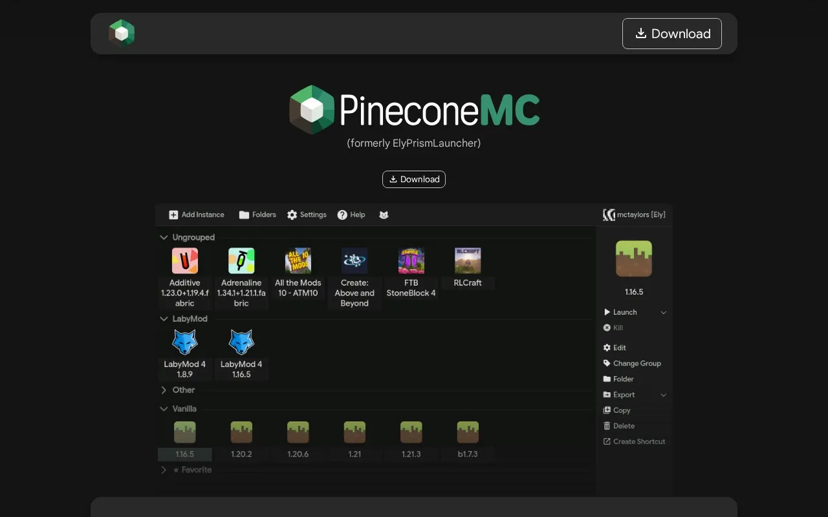Viewport: 828px width, 517px height.
Task: Select All the Mods 10 instance icon
Action: (x=298, y=261)
